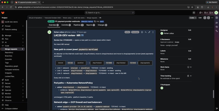219x111 pixels.
Task: Expand the Pinned sidebar section
Action: [x=23, y=26]
